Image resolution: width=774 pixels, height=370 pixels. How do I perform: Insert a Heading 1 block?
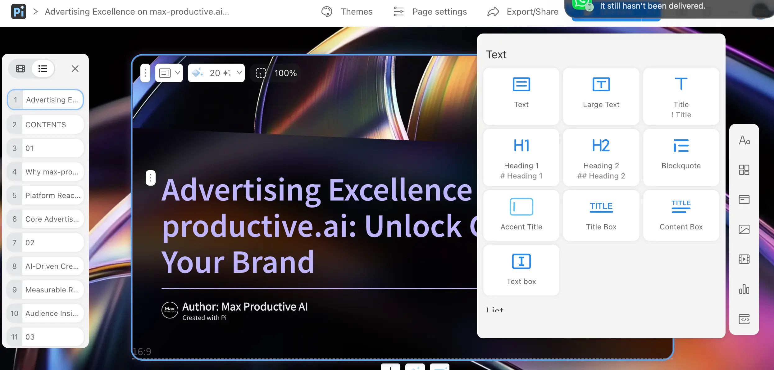[x=521, y=157]
